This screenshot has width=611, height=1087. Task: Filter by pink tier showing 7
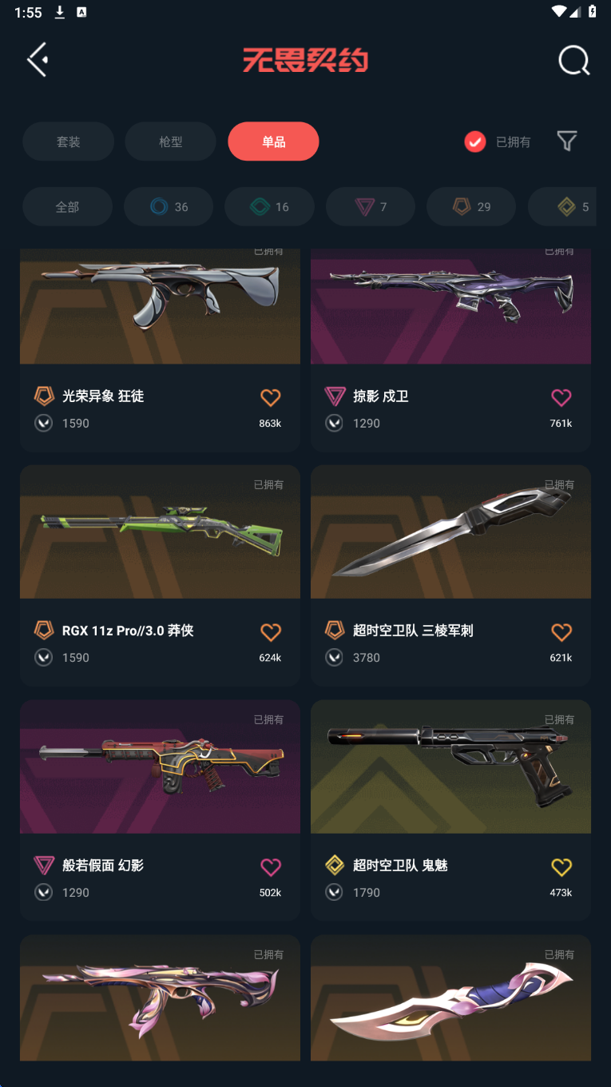[371, 207]
